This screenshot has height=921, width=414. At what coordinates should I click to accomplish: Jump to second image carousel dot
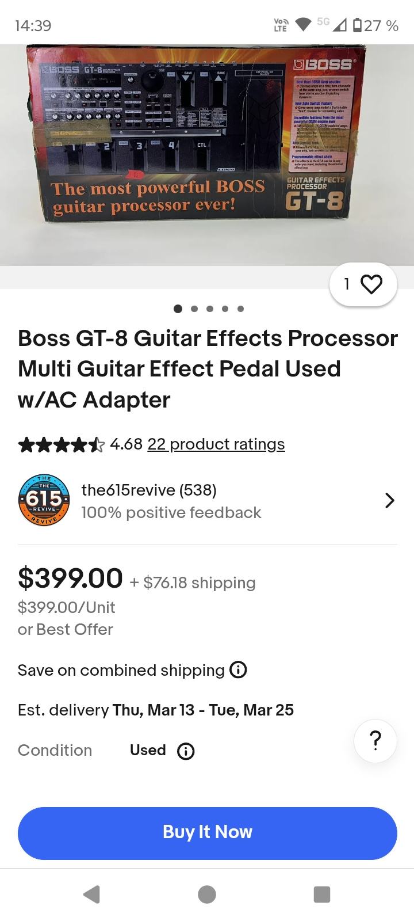[194, 309]
